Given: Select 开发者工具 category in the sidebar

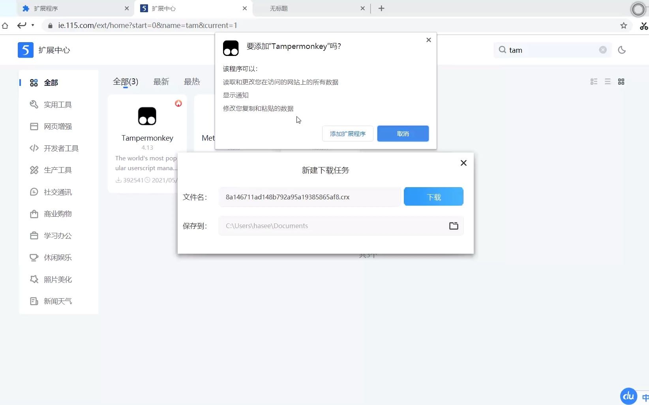Looking at the screenshot, I should [58, 148].
